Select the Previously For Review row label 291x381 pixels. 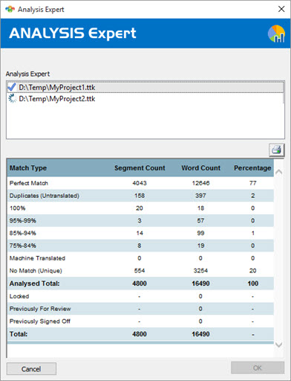tap(40, 309)
